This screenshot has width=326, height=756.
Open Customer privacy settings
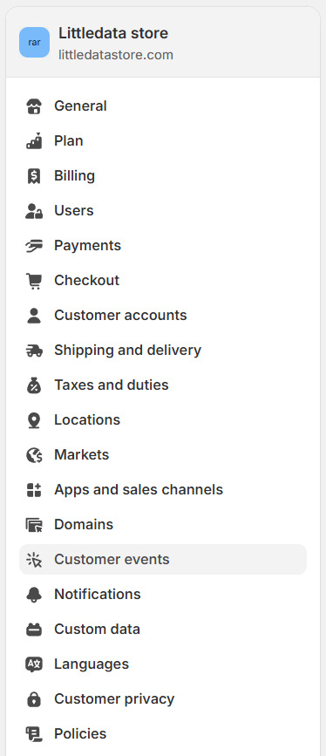pyautogui.click(x=163, y=699)
